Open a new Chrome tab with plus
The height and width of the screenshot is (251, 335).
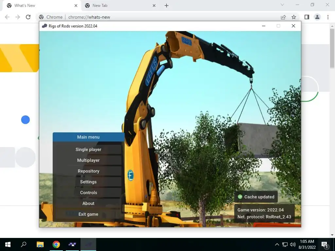[x=167, y=6]
